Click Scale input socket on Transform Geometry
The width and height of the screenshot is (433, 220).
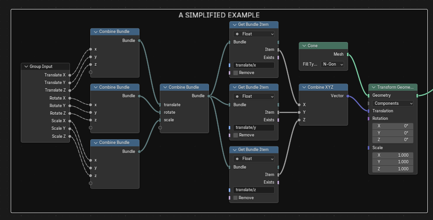click(x=369, y=148)
